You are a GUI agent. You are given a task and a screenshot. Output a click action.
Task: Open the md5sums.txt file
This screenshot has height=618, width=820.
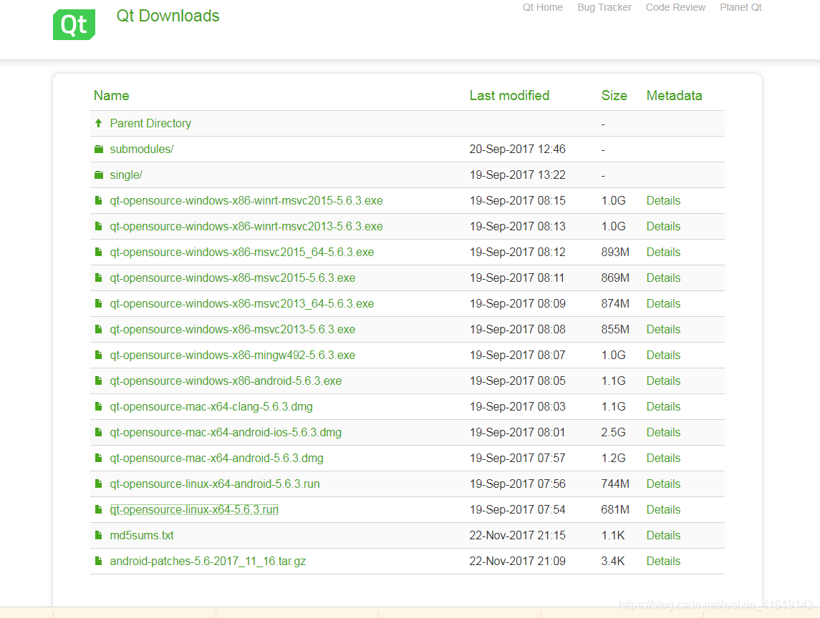tap(142, 536)
